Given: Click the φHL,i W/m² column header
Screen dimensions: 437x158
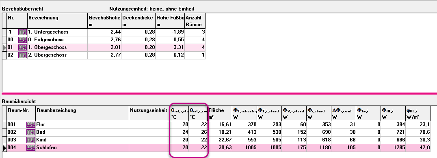Looking at the screenshot, I should [x=418, y=114].
